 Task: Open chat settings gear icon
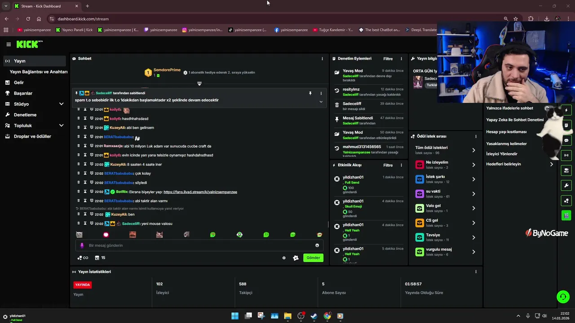click(x=284, y=258)
